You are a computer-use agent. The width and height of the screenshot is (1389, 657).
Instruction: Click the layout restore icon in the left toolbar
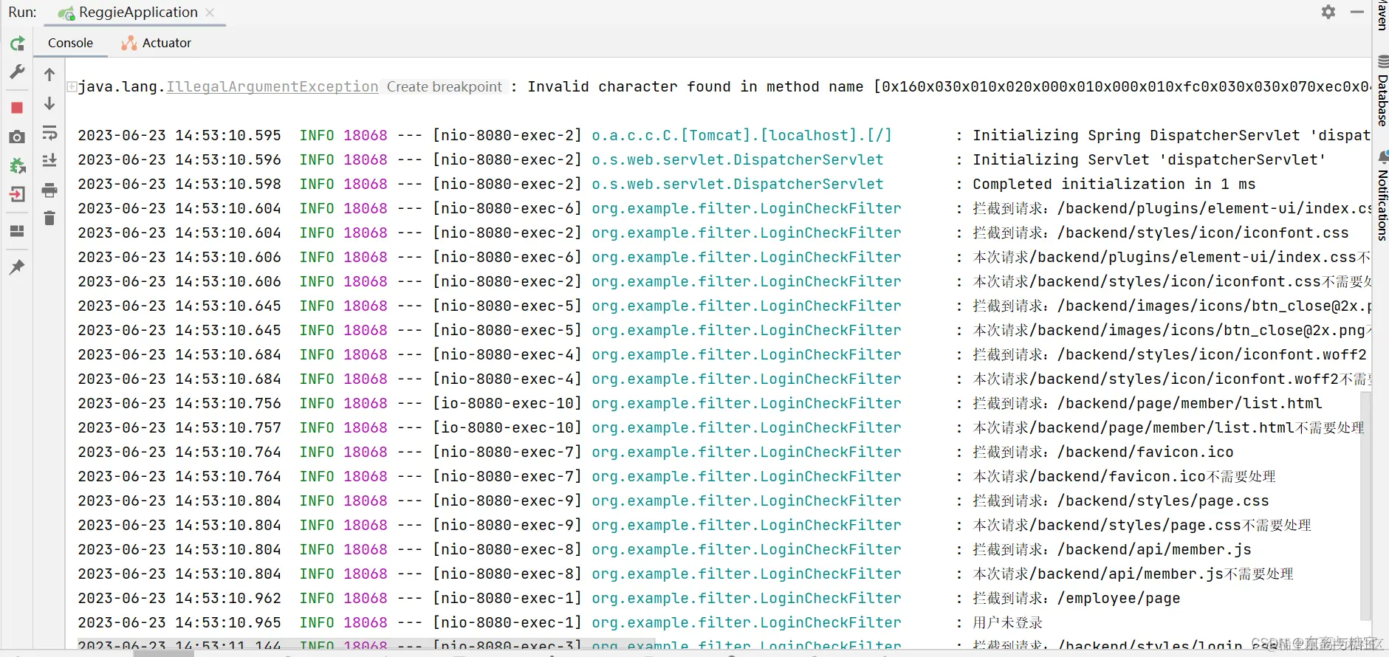point(17,231)
